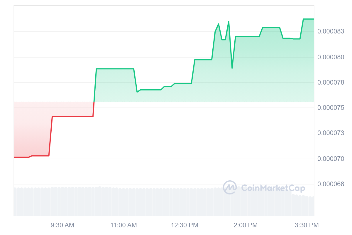The width and height of the screenshot is (352, 235).
Task: Click the CoinMarketCap logo icon watermark
Action: click(230, 187)
